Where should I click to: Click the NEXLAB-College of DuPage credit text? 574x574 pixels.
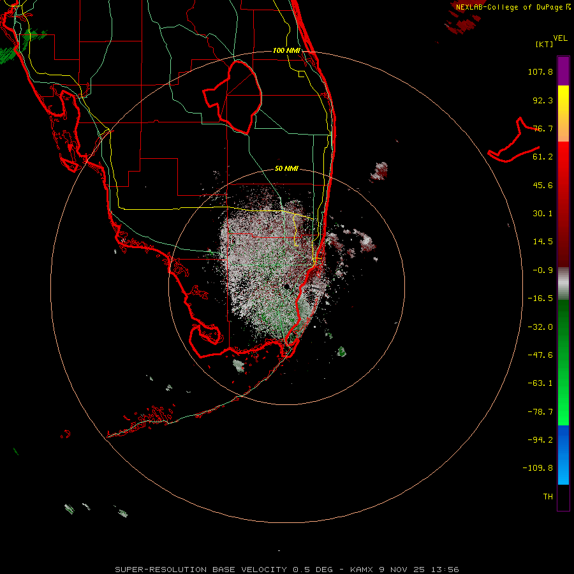pyautogui.click(x=513, y=7)
